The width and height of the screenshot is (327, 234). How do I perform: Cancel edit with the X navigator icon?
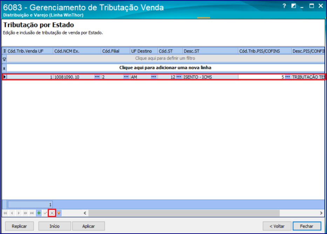[x=52, y=213]
